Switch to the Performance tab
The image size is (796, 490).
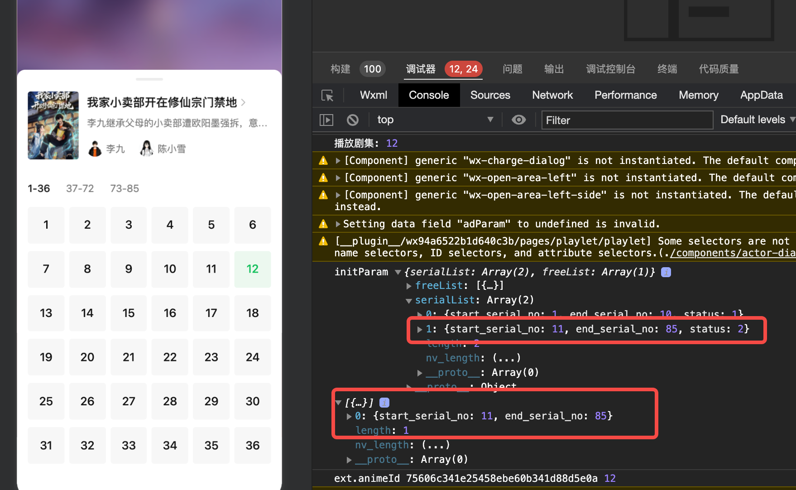(x=626, y=95)
